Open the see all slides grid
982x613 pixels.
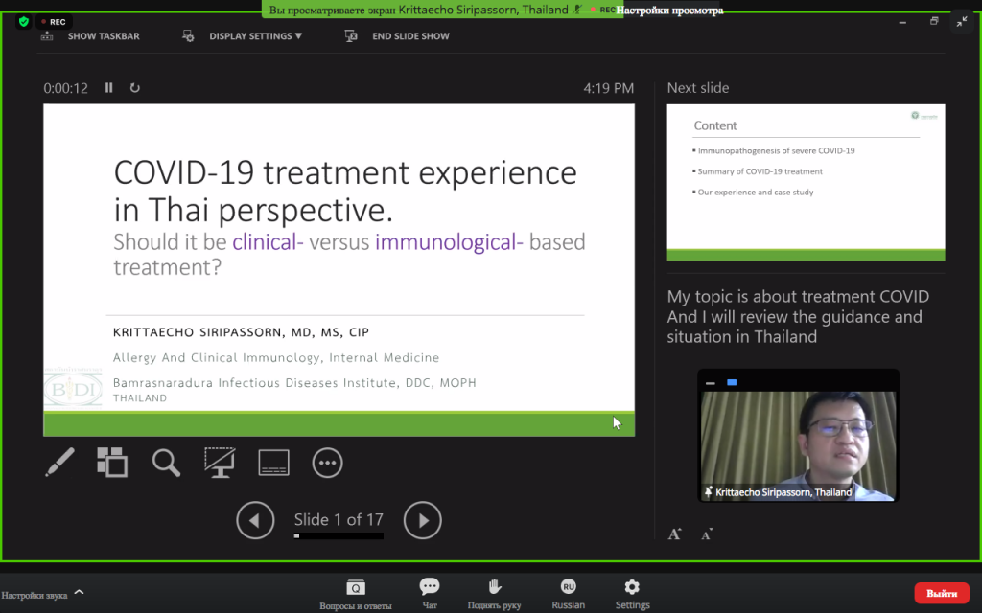112,463
